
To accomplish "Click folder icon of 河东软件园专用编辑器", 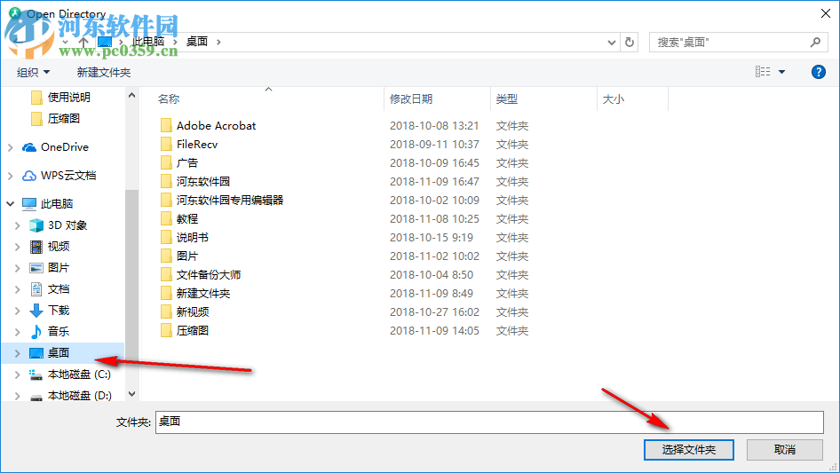I will [167, 200].
